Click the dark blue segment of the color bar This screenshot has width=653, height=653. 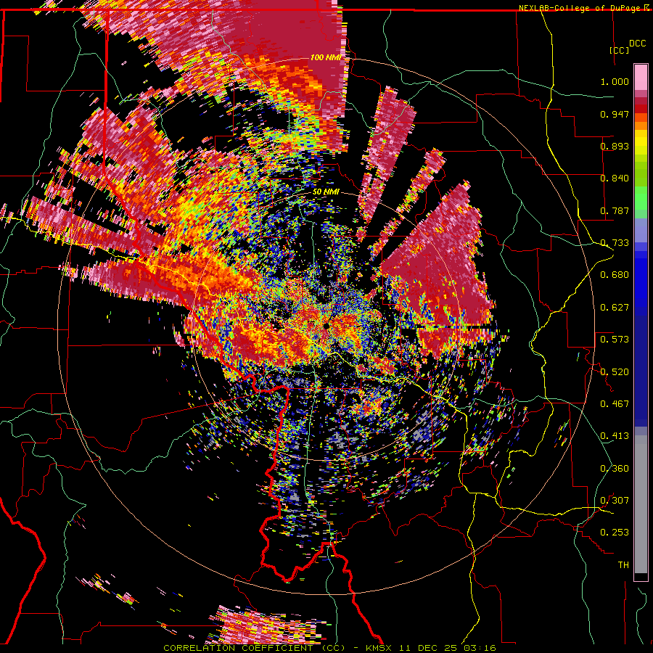tap(641, 371)
